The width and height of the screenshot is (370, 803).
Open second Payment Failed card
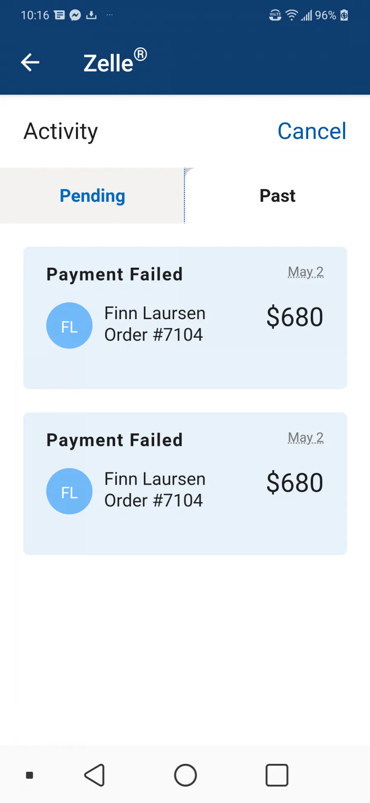pyautogui.click(x=185, y=483)
